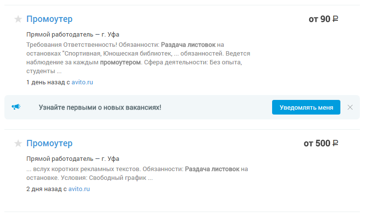Click the description starting Требования Ответственность!

pyautogui.click(x=138, y=58)
